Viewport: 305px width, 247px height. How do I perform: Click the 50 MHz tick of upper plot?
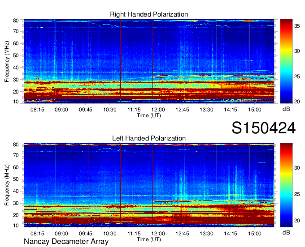pos(16,55)
